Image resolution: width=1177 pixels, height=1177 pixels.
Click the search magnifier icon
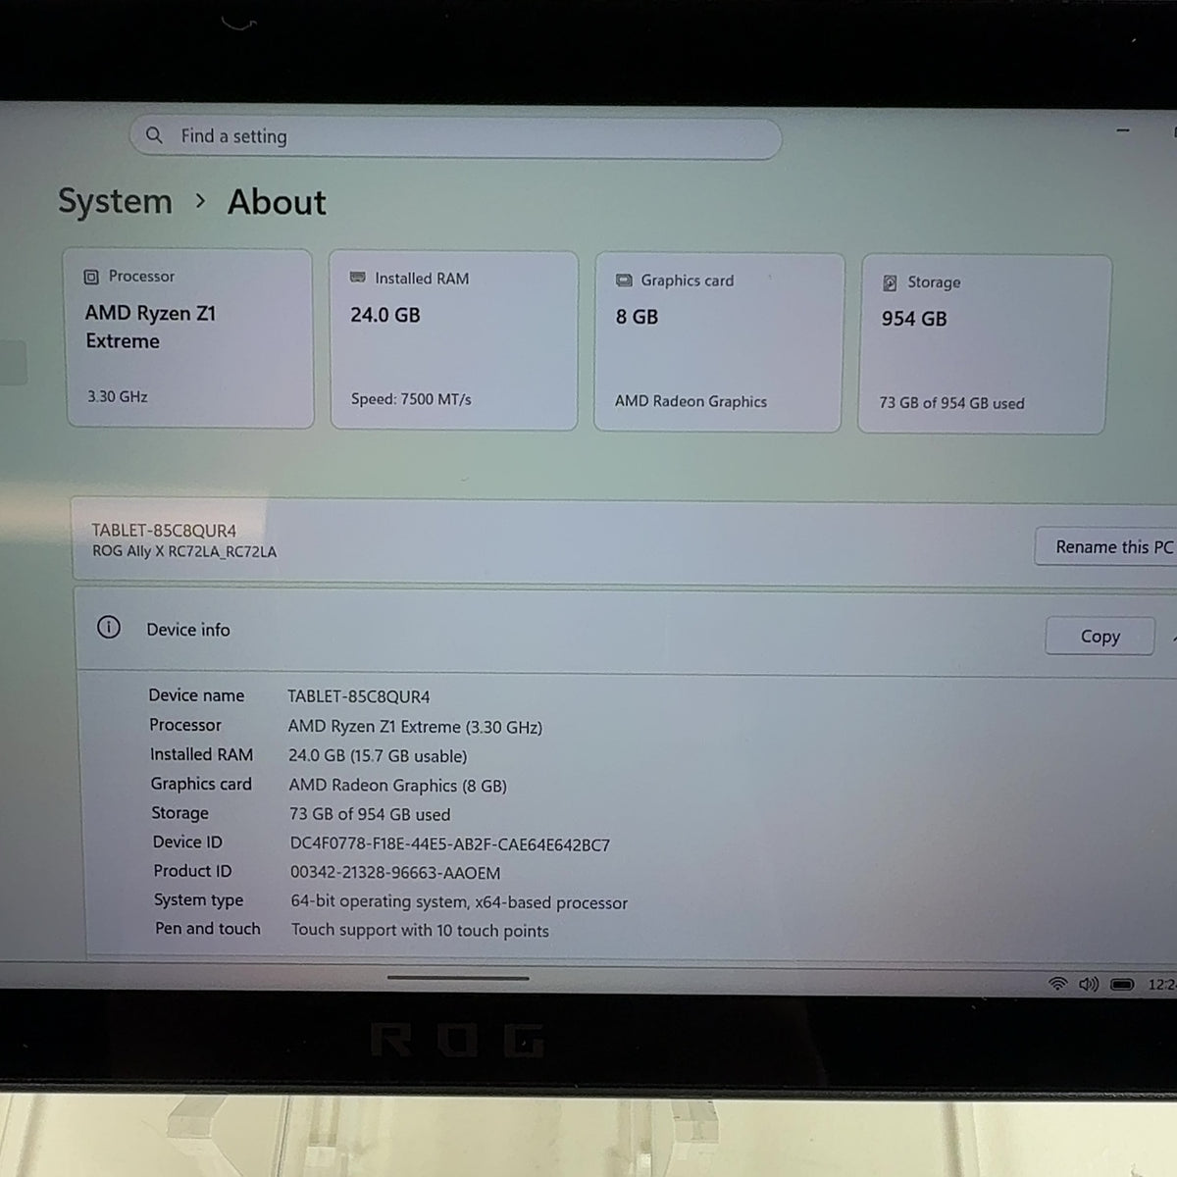point(154,135)
